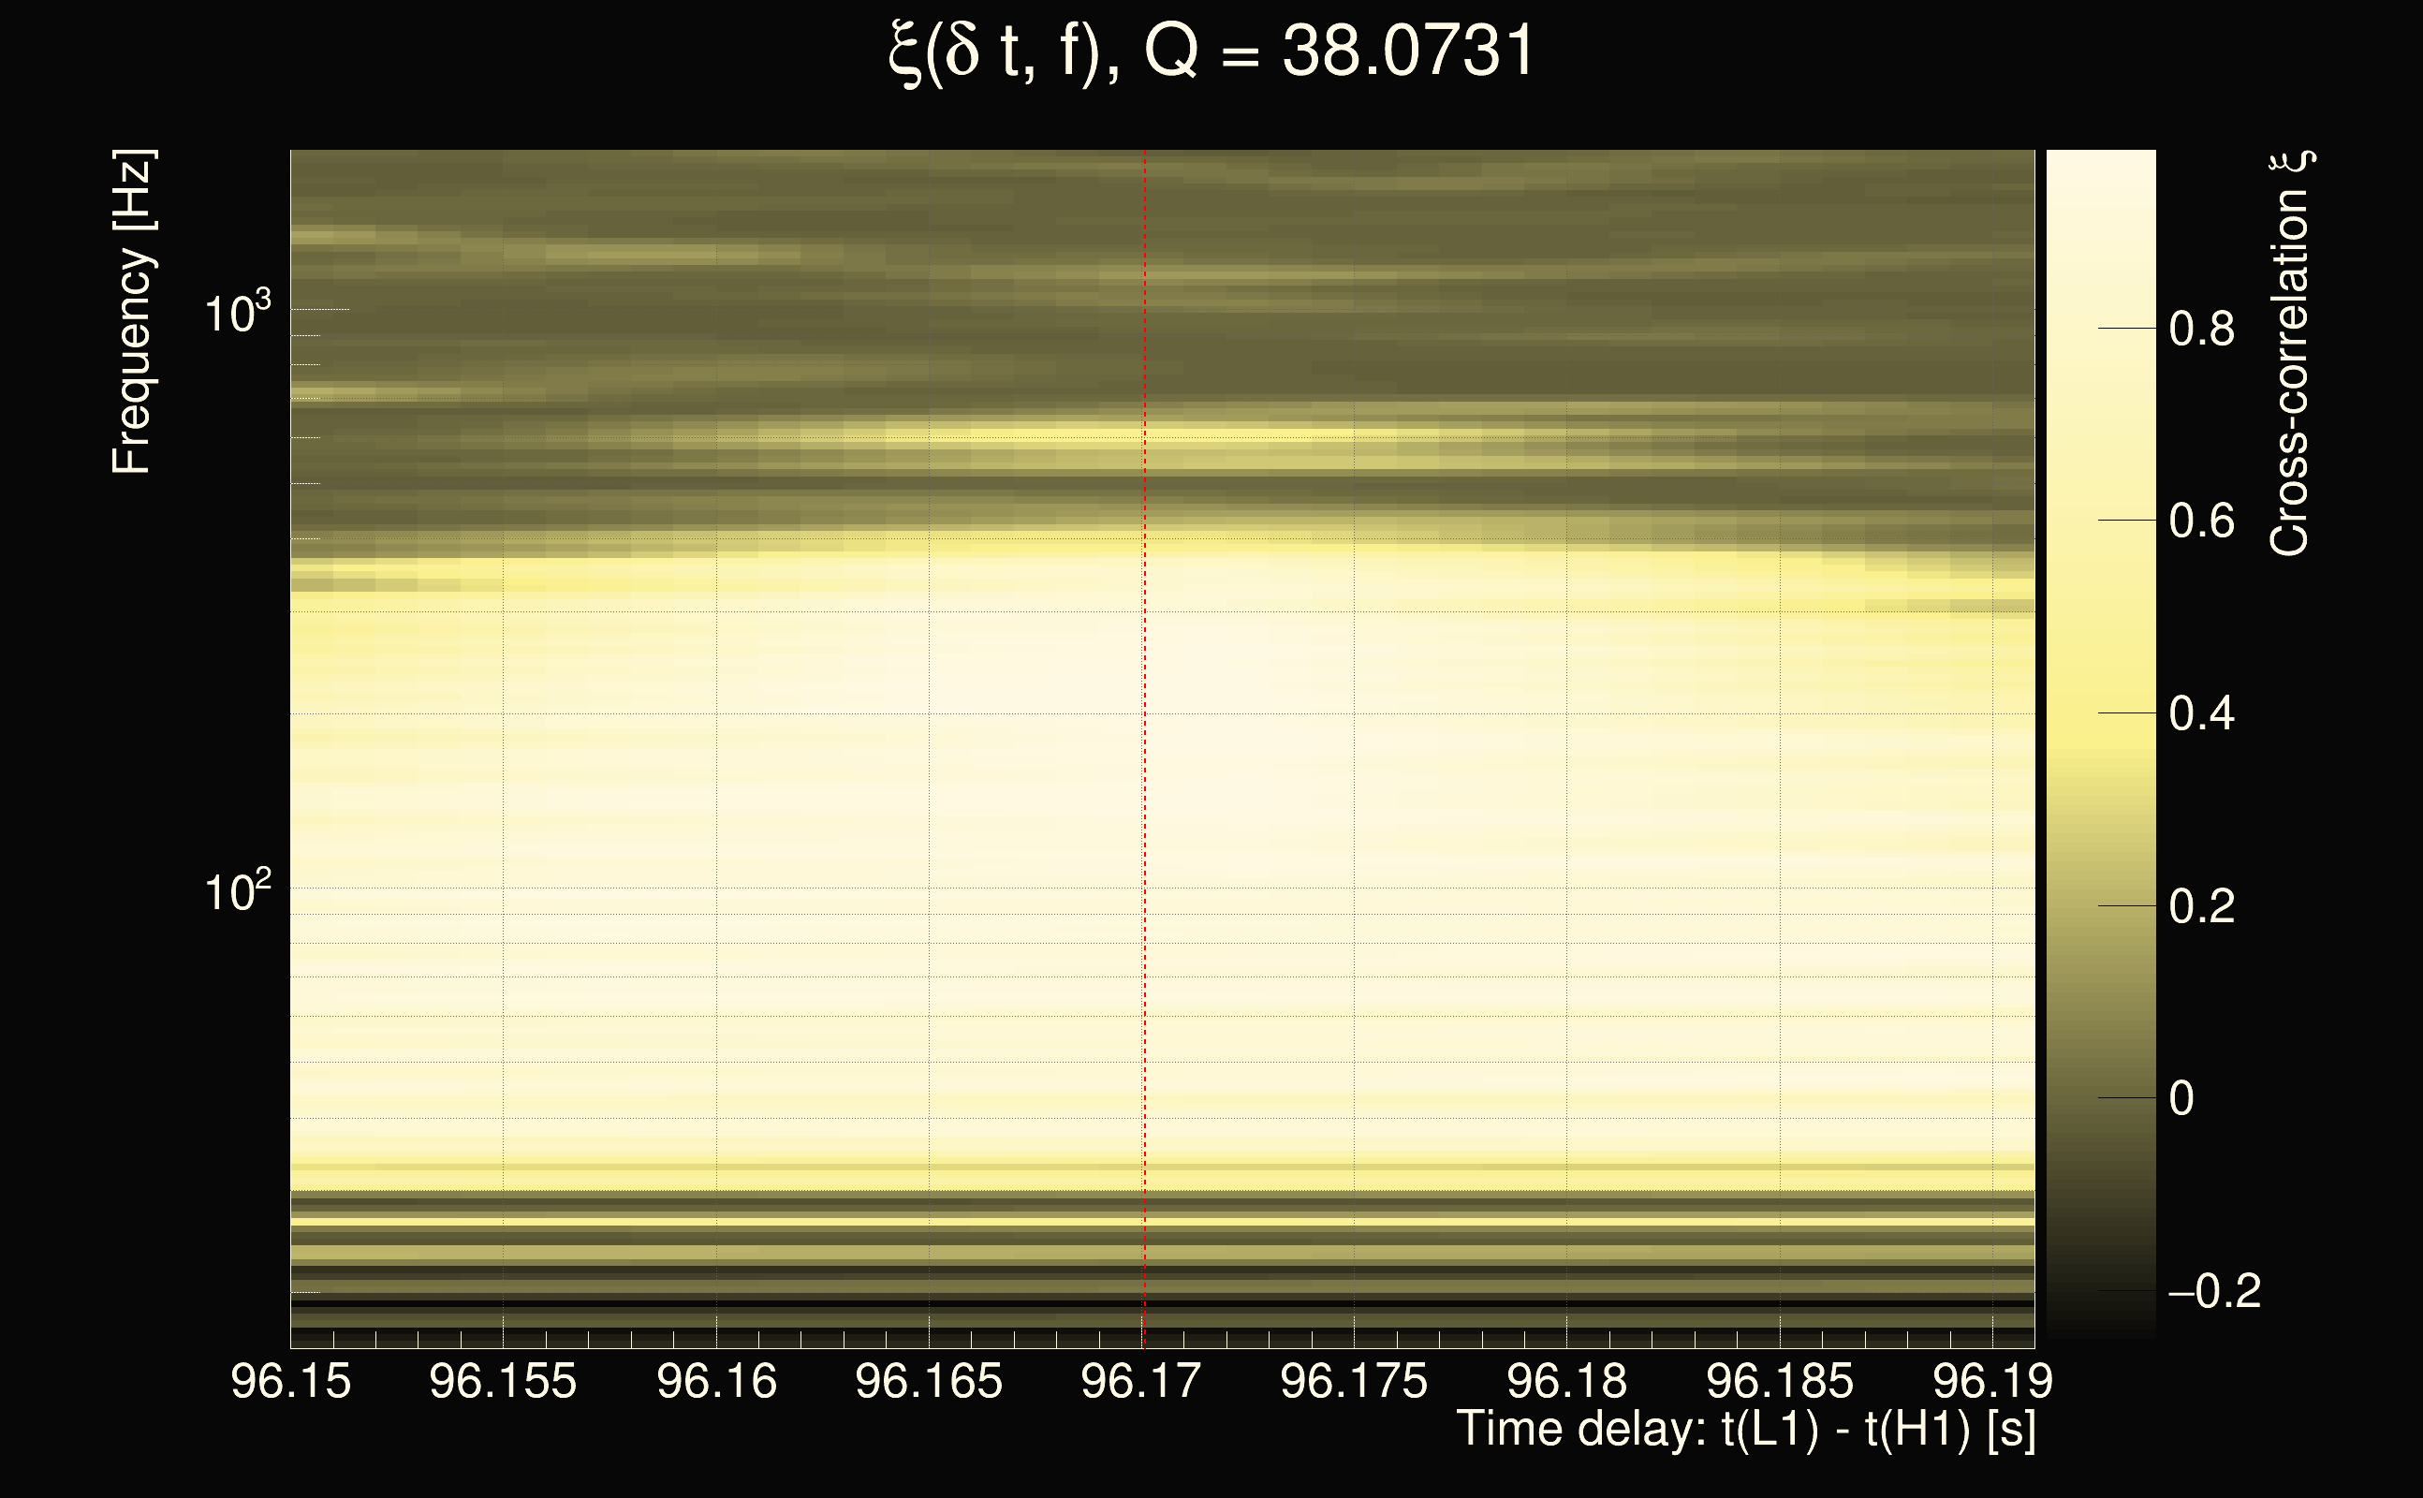
Task: Click the 96.165 x-axis tick label
Action: pyautogui.click(x=928, y=1381)
